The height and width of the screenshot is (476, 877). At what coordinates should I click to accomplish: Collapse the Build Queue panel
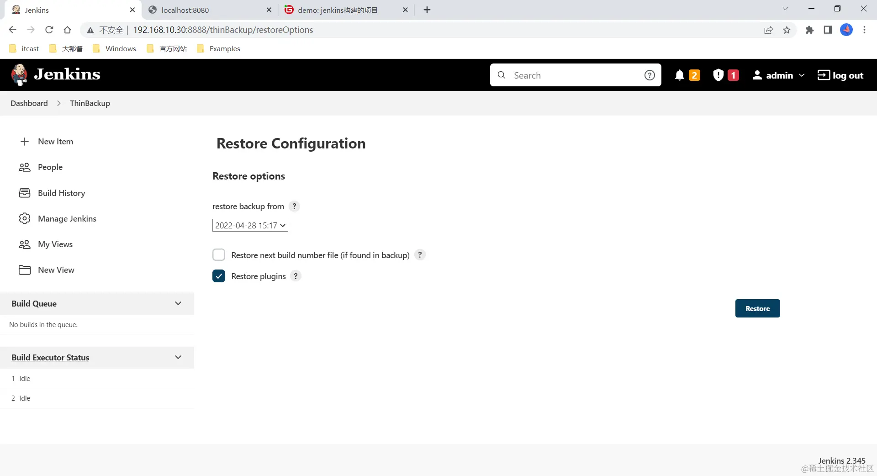tap(178, 303)
